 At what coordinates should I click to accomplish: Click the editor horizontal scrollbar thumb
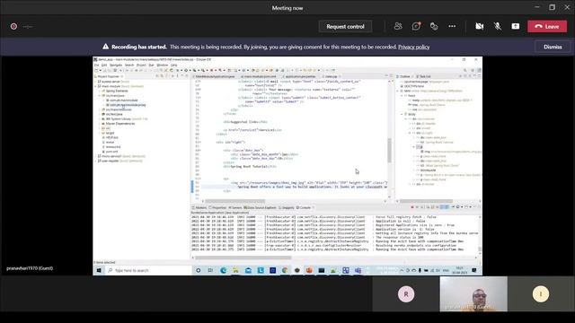tap(235, 201)
